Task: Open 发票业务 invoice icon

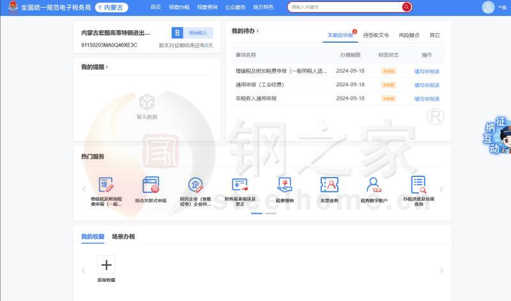Action: tap(329, 186)
